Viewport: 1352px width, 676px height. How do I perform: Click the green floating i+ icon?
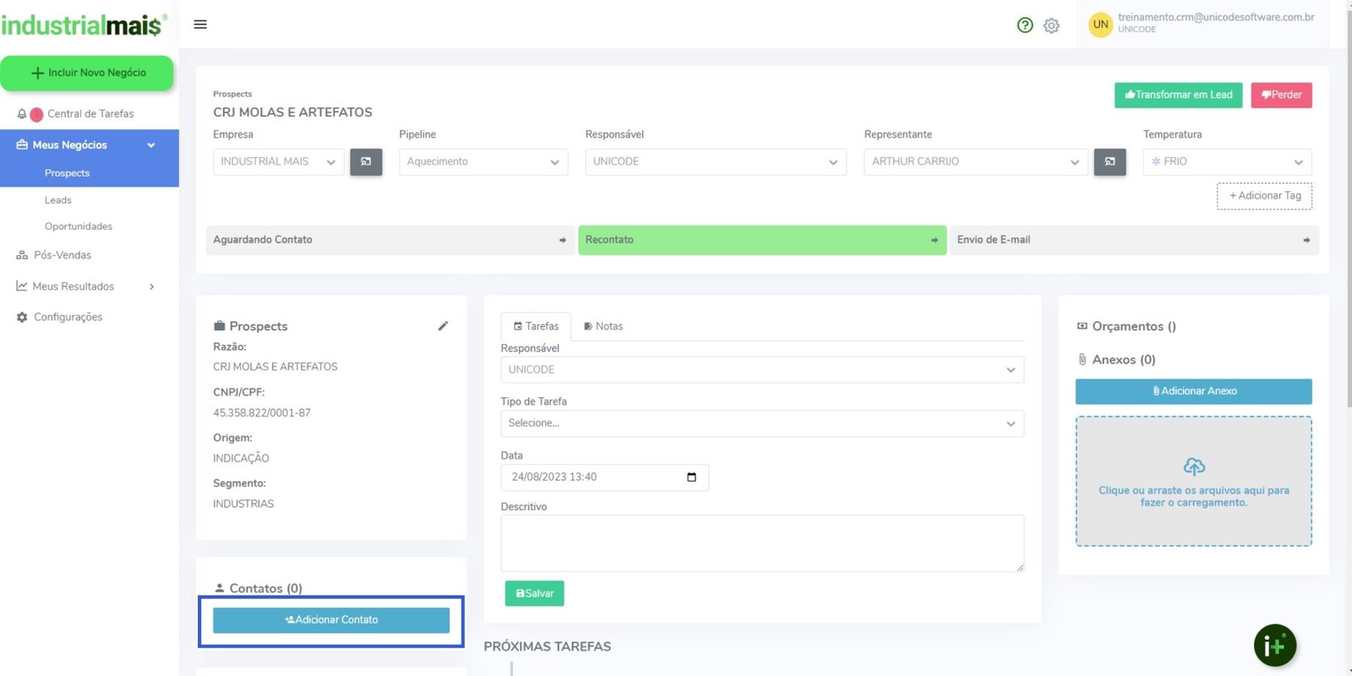(x=1274, y=646)
